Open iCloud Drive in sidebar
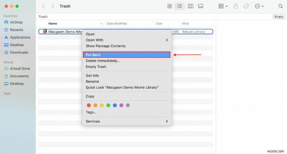 [x=20, y=69]
